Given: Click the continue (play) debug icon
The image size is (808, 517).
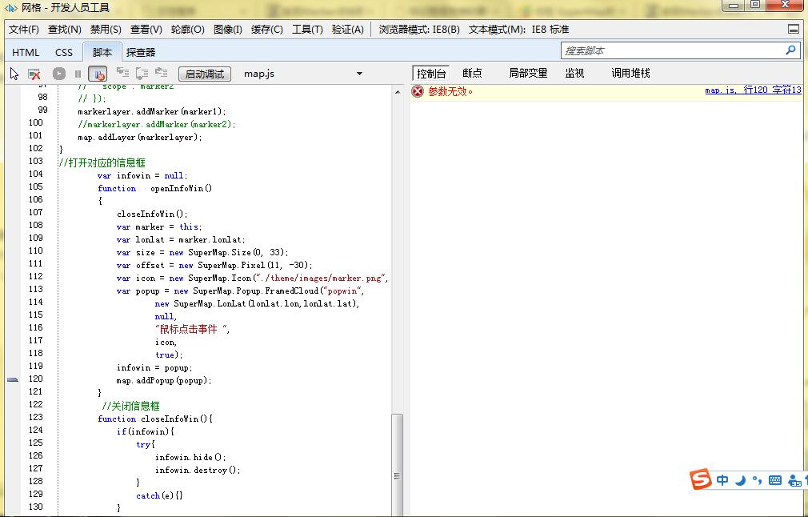Looking at the screenshot, I should pyautogui.click(x=59, y=74).
